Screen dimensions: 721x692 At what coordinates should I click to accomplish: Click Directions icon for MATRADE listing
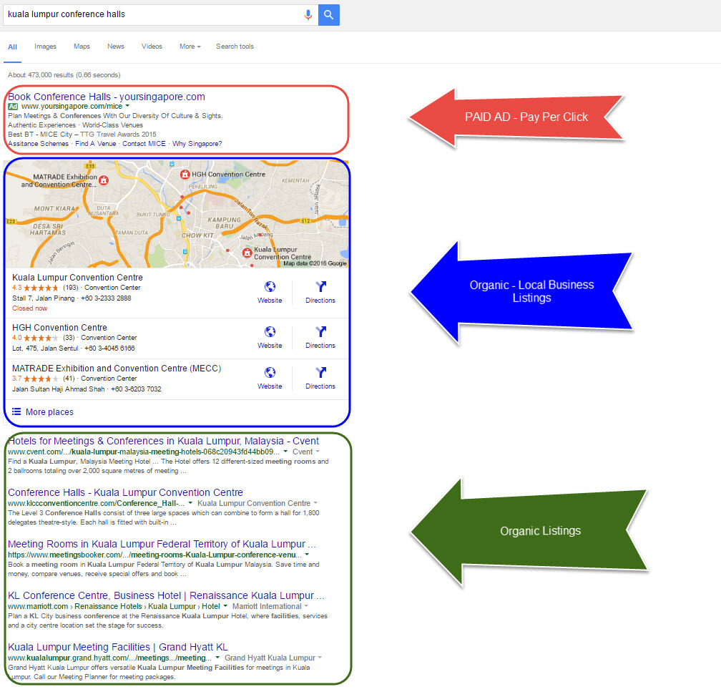[320, 373]
